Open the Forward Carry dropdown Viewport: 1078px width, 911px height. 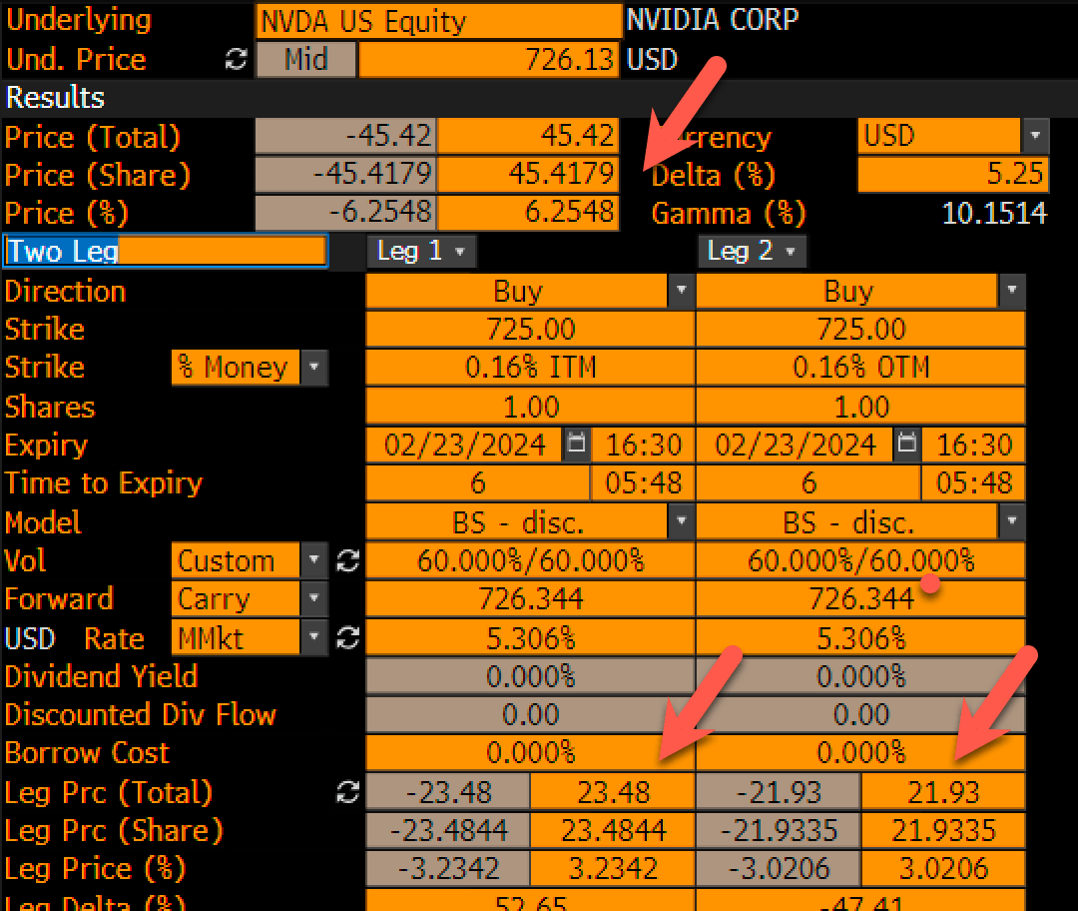[313, 599]
